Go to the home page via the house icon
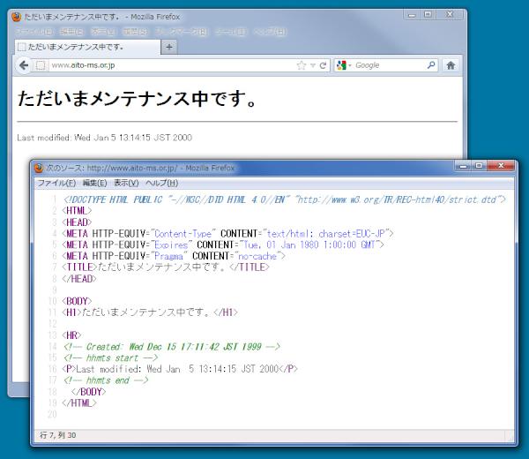The image size is (529, 459). coord(451,65)
